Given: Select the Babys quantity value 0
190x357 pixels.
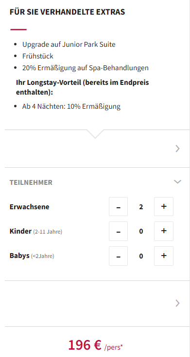Looking at the screenshot, I should pos(141,257).
